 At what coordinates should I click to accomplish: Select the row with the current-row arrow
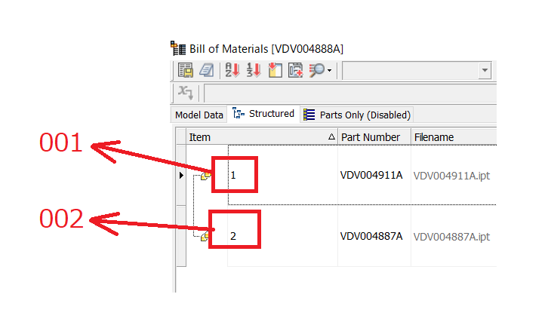[x=181, y=175]
